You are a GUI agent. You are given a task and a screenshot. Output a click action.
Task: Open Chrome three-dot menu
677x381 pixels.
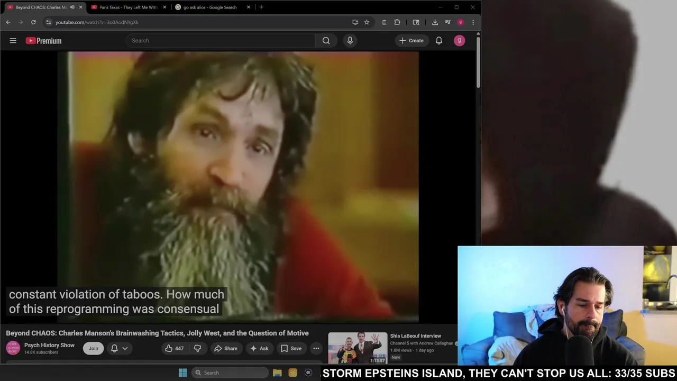point(473,22)
